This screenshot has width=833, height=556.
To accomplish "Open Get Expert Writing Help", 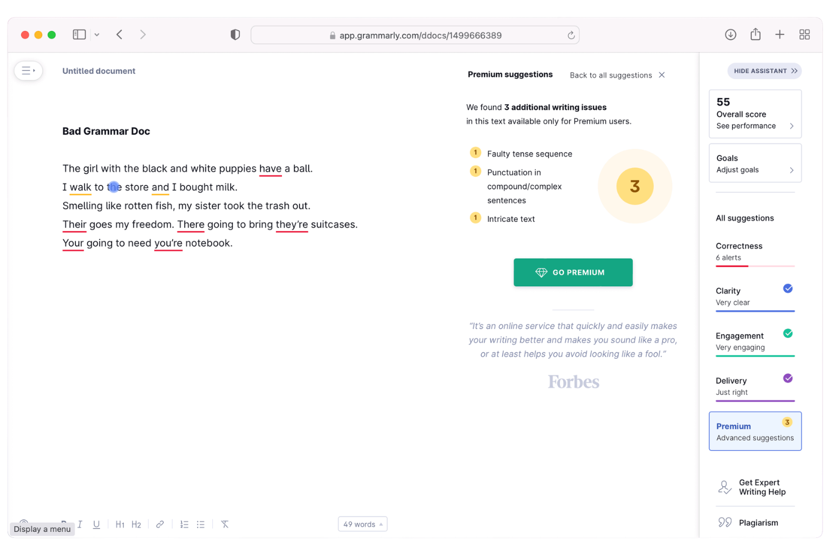I will tap(755, 487).
